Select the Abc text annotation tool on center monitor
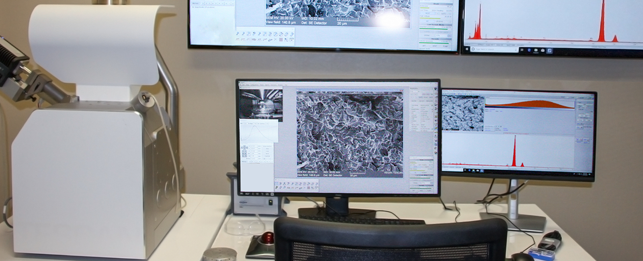 289,188
